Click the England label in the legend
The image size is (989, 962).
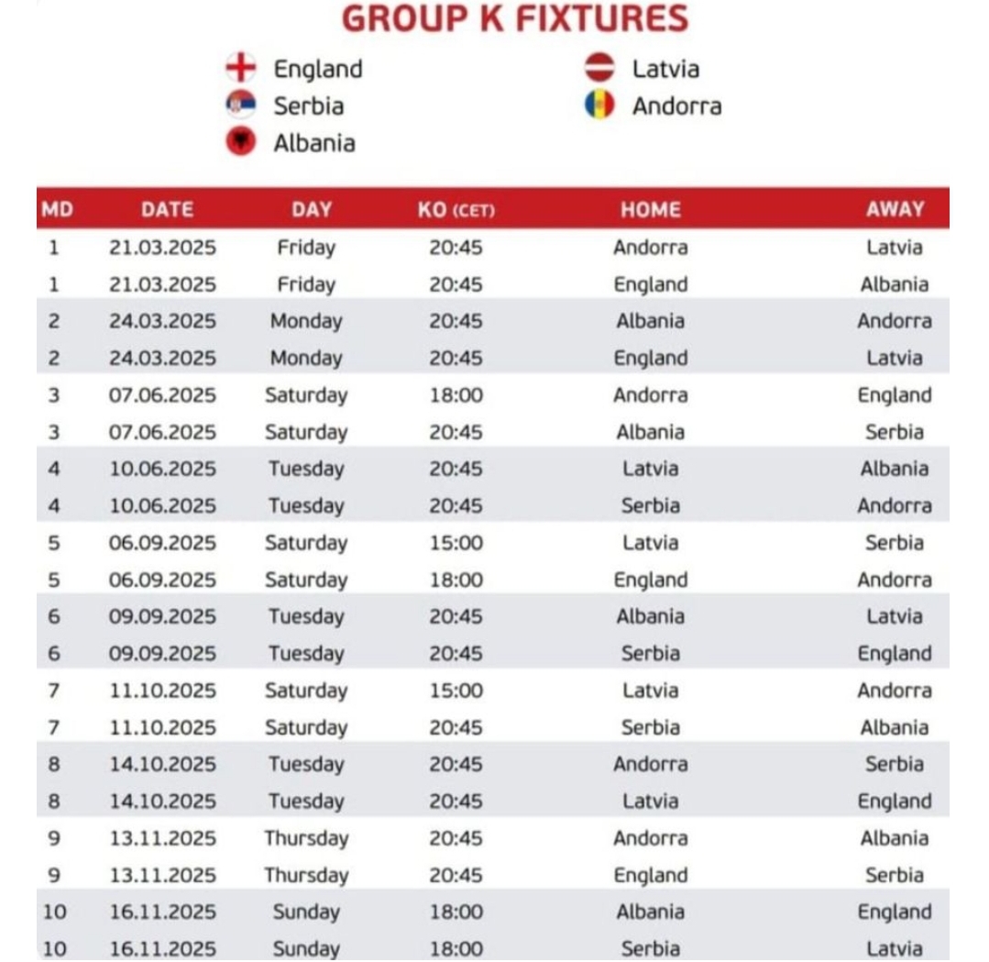click(x=318, y=69)
